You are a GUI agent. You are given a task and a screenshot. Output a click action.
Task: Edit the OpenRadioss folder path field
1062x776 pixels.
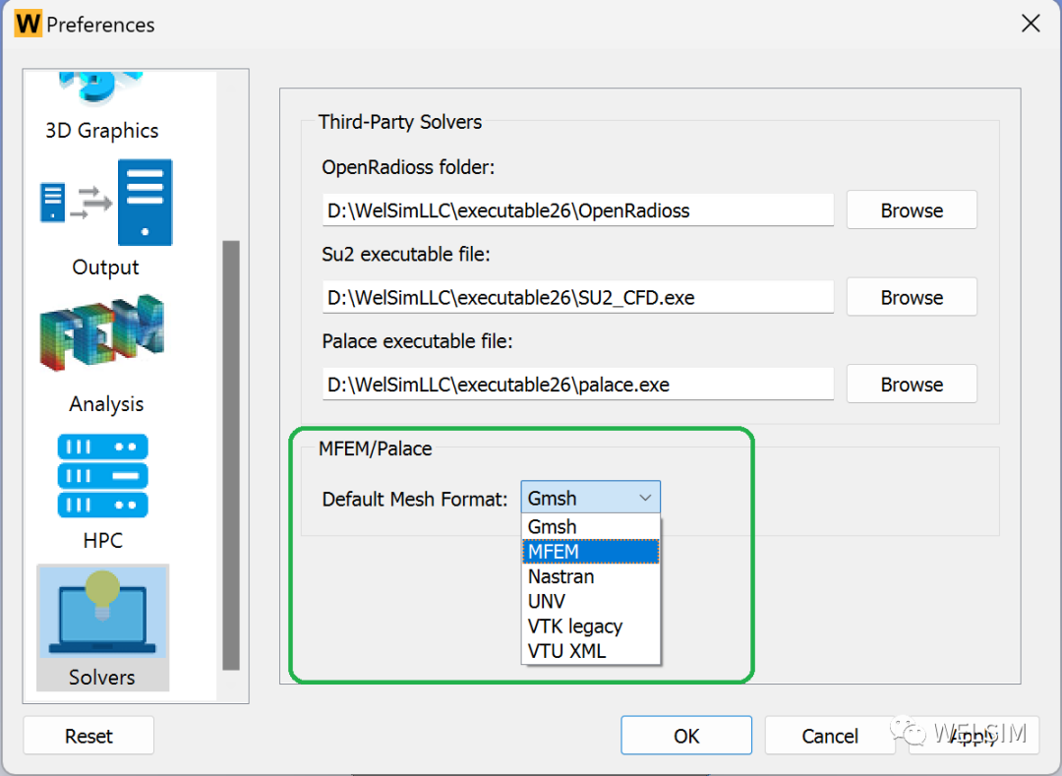point(578,209)
